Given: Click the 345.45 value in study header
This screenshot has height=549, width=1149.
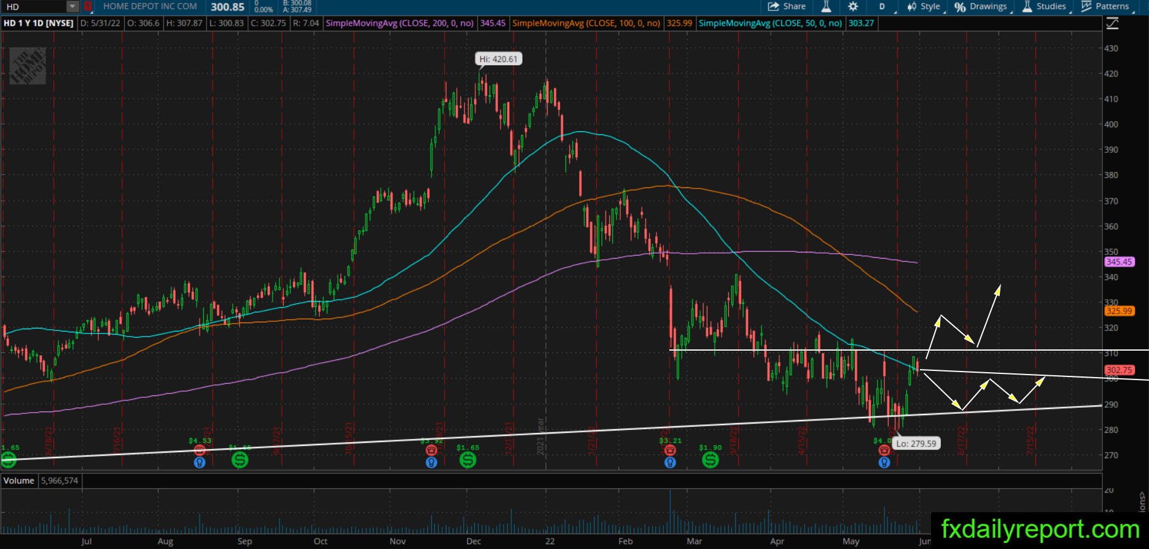Looking at the screenshot, I should 493,23.
